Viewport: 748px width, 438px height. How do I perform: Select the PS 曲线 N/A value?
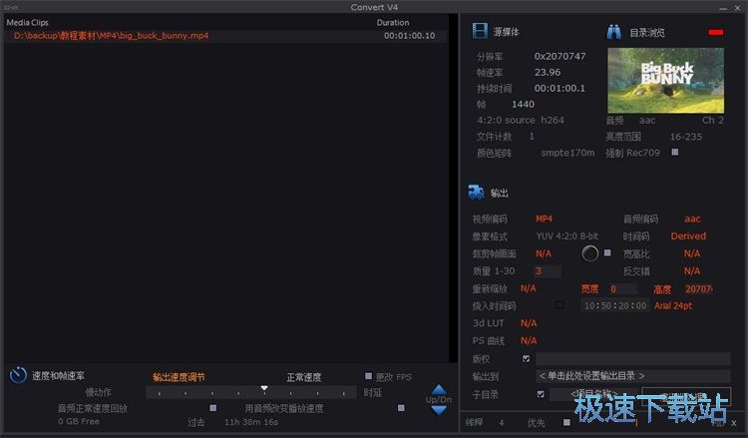528,340
